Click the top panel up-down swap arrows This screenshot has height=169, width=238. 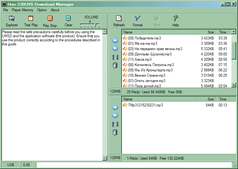click(115, 57)
